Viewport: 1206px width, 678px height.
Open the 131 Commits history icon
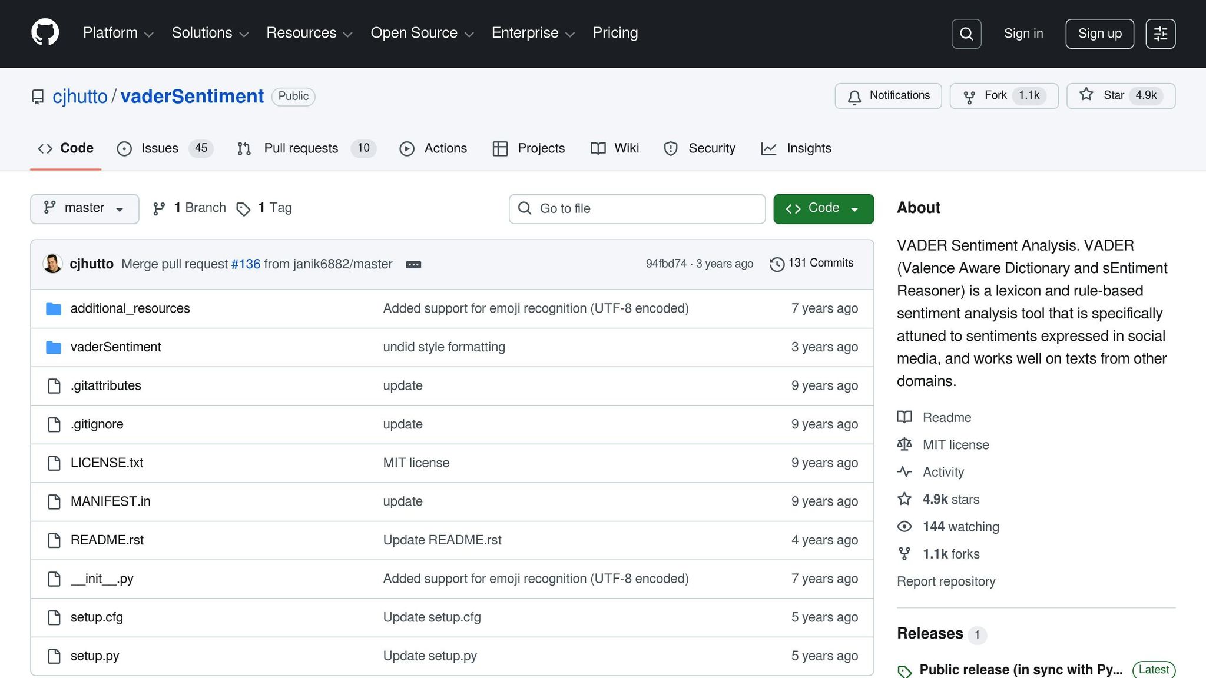click(x=777, y=264)
